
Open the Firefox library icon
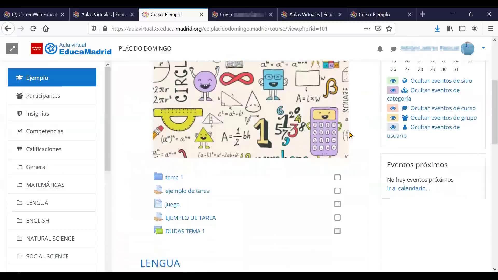tap(450, 29)
